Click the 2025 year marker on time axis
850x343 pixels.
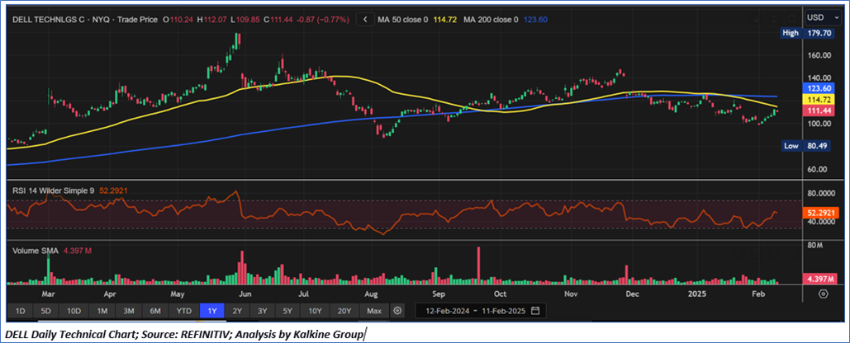pos(698,295)
